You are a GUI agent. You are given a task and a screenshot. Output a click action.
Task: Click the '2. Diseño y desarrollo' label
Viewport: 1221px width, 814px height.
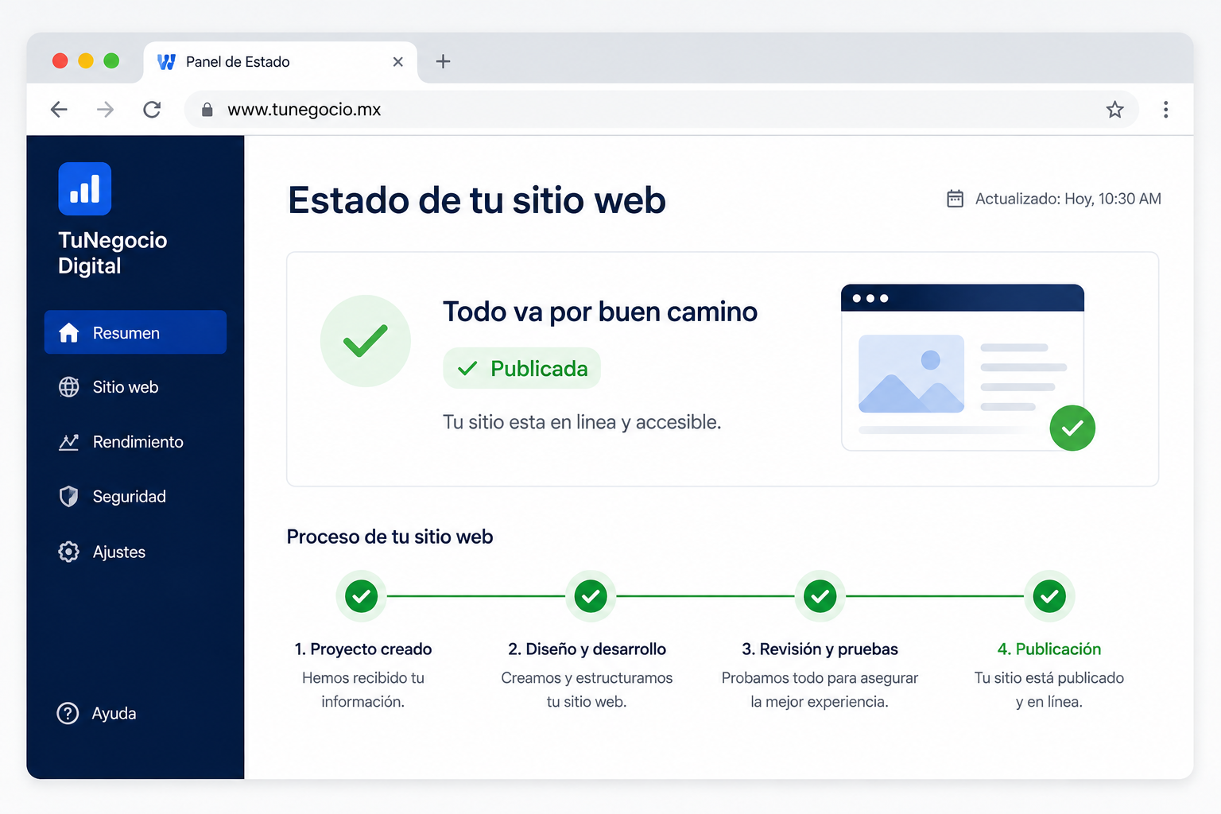[x=587, y=649]
